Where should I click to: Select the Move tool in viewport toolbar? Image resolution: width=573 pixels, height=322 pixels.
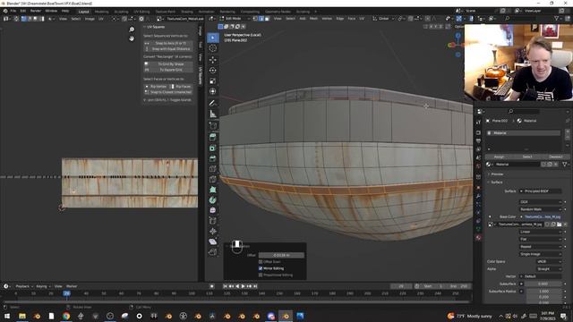pyautogui.click(x=213, y=60)
